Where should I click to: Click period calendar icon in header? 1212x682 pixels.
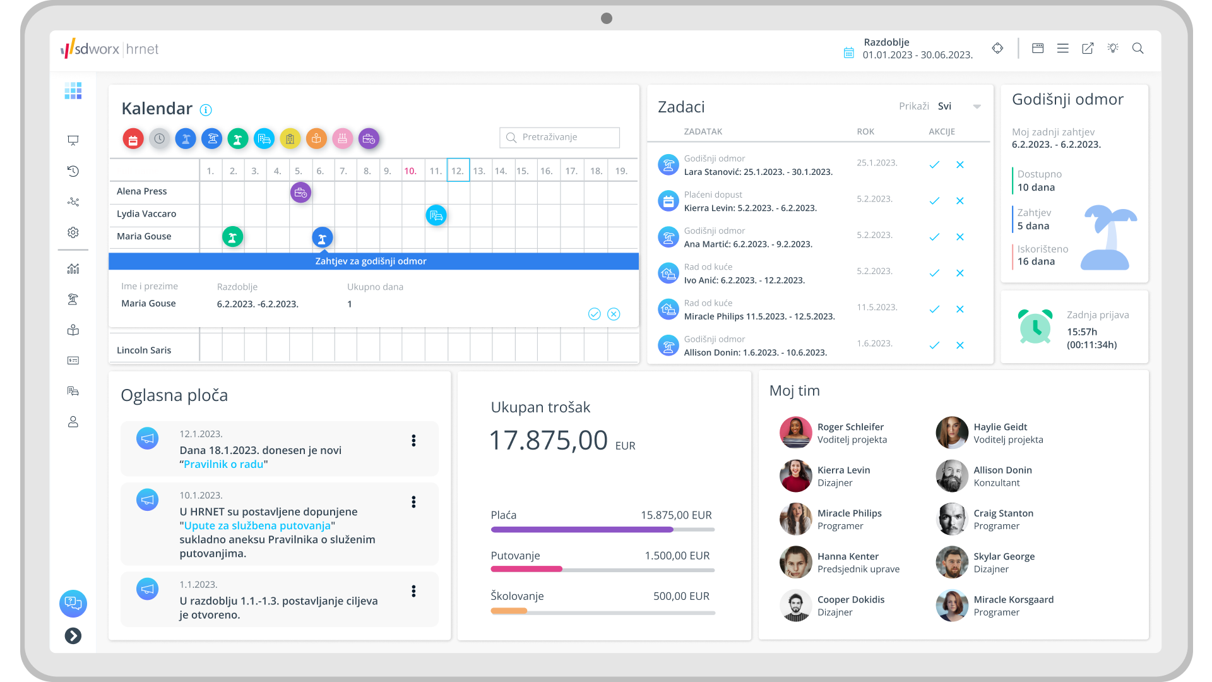(849, 52)
